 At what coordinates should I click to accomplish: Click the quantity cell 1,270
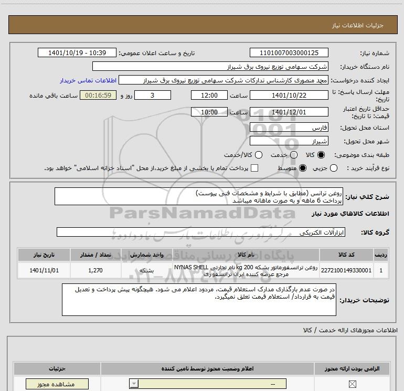(95, 270)
